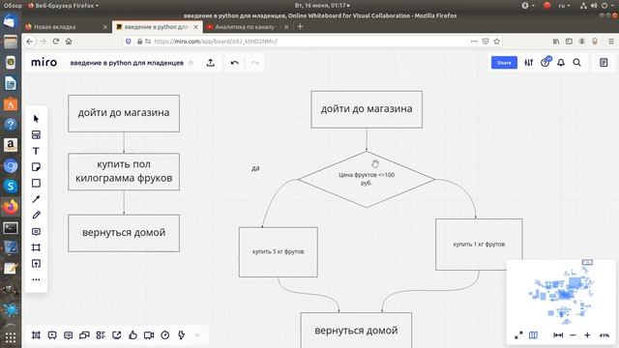The height and width of the screenshot is (348, 619).
Task: Bookmark this page with star
Action: point(496,42)
